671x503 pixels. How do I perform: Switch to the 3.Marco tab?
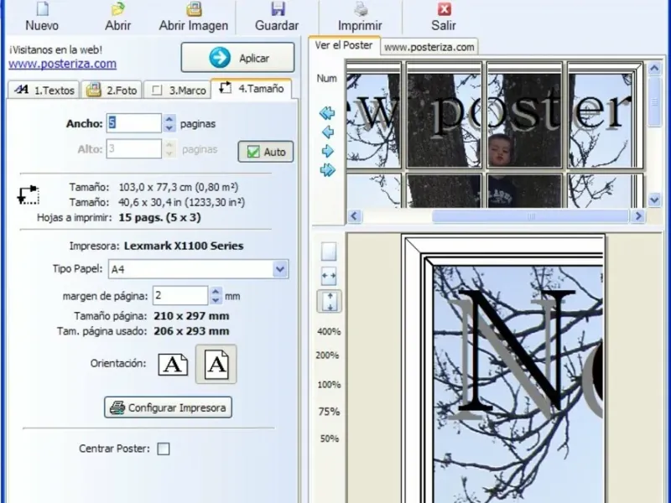pos(178,90)
